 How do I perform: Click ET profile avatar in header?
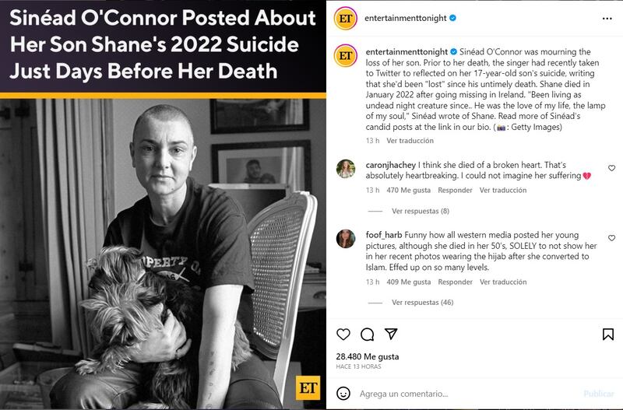(x=346, y=18)
